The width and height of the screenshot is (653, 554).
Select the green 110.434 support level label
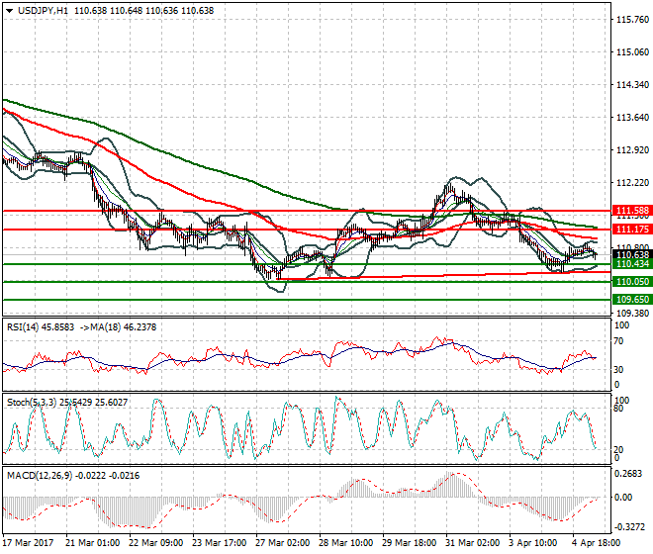coord(632,264)
